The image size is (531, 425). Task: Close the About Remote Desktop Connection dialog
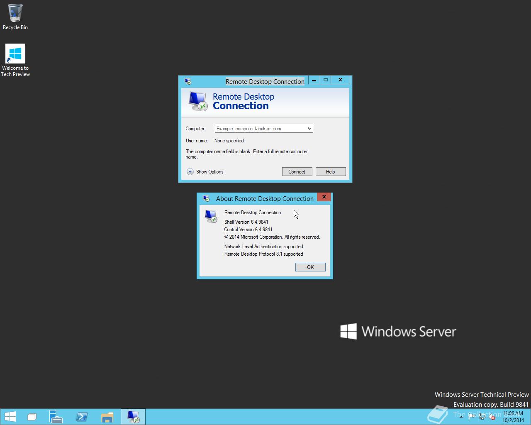click(x=324, y=197)
